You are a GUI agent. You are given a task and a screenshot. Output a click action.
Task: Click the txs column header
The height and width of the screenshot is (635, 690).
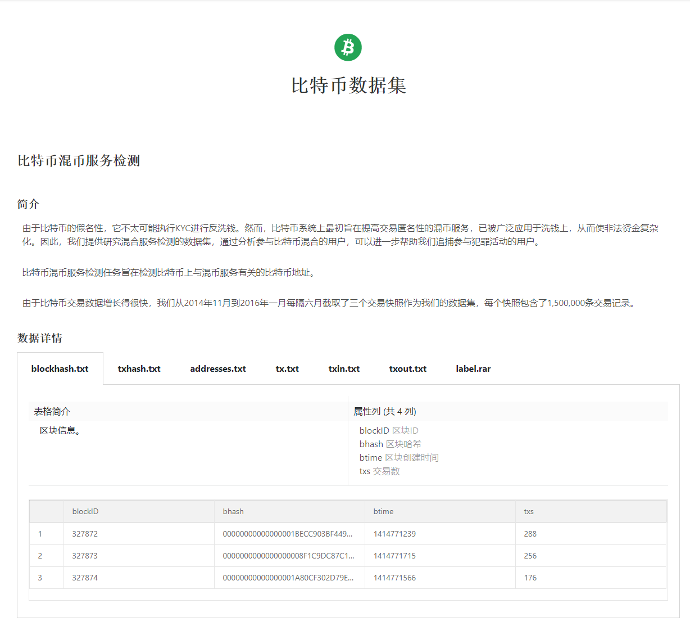(x=528, y=511)
